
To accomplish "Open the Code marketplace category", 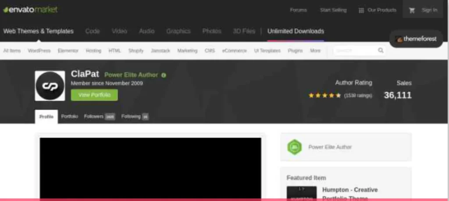I will [x=93, y=31].
